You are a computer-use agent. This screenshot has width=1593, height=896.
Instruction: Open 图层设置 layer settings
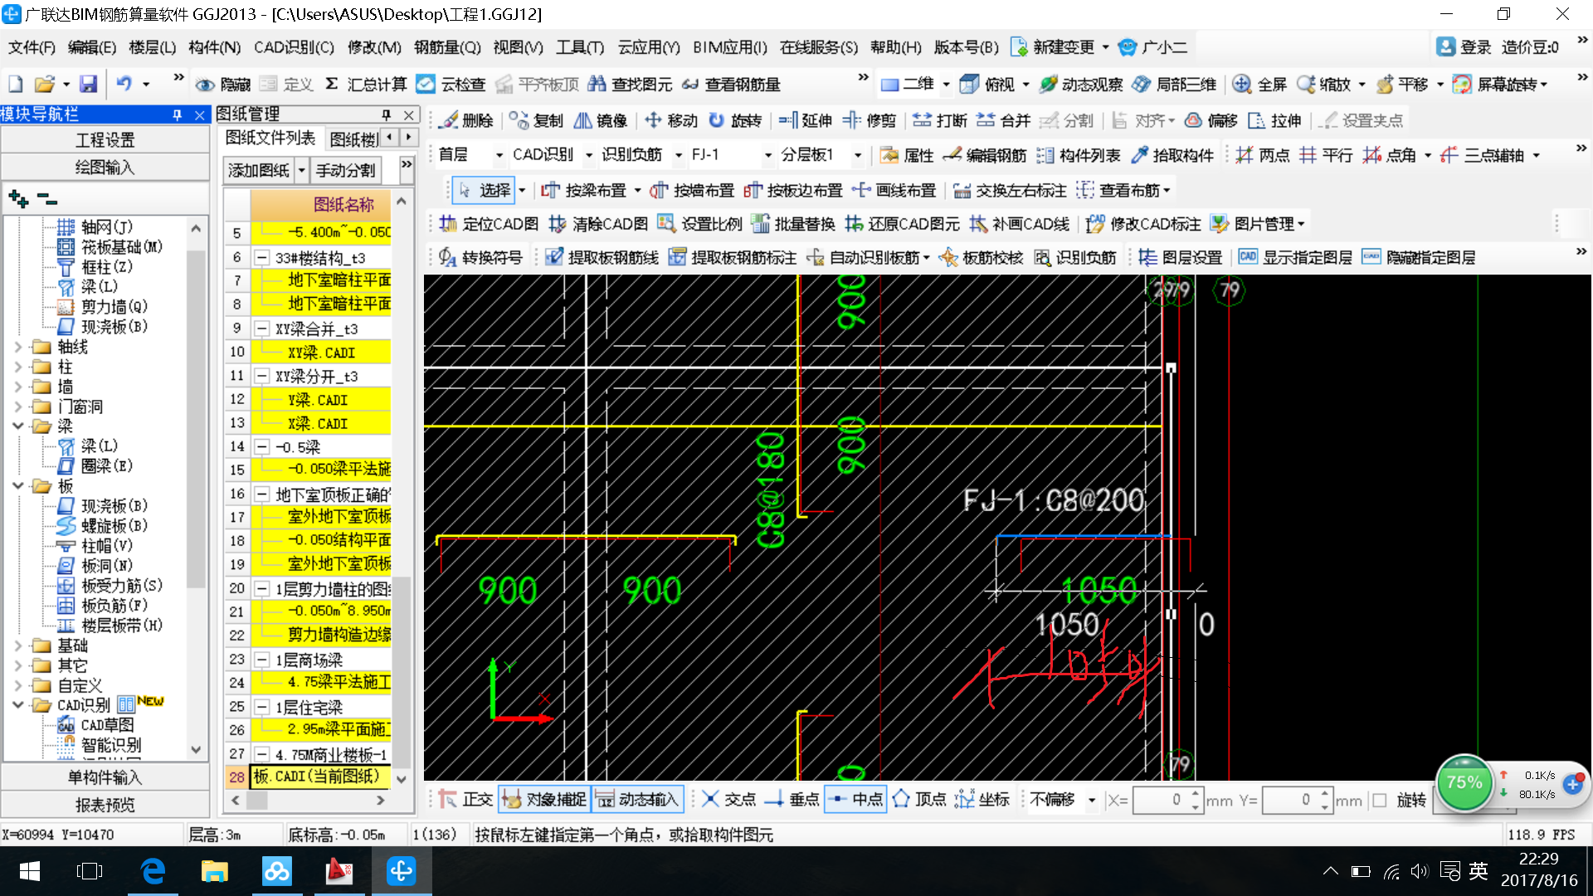1181,257
